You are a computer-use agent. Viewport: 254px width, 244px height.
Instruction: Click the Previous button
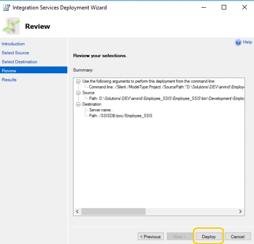(x=151, y=237)
